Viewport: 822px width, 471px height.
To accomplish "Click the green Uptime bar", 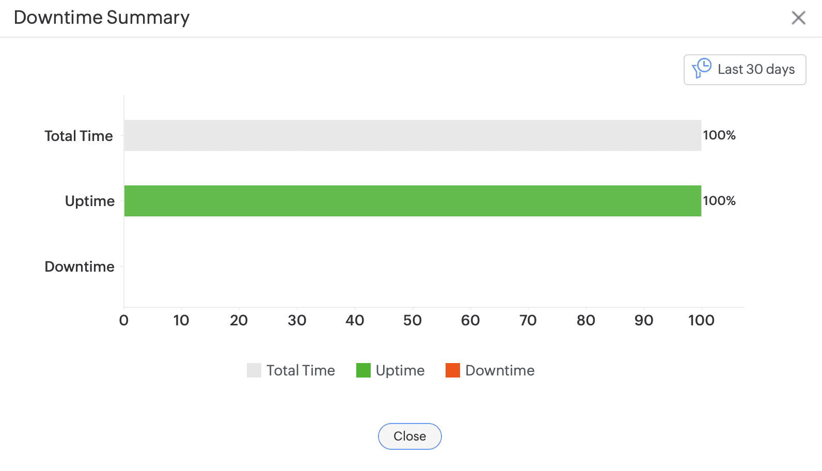I will click(x=412, y=201).
